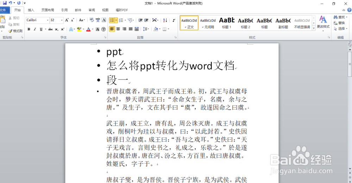The image size is (352, 183).
Task: Decrease paragraph indent
Action: click(x=140, y=20)
